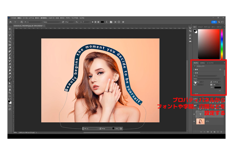Image resolution: width=233 pixels, height=155 pixels.
Task: Change screen mode icon in toolbar
Action: (10, 109)
